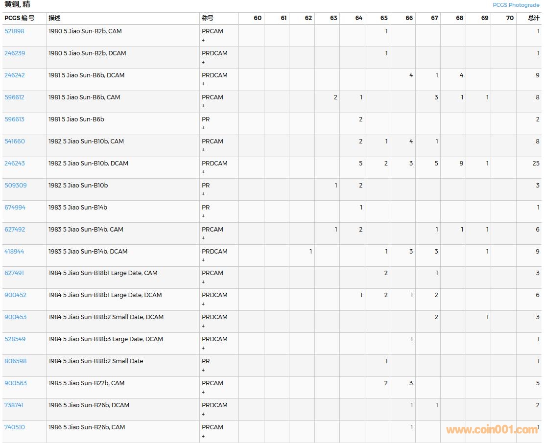Open coin entry 246242
544x443 pixels.
(15, 75)
